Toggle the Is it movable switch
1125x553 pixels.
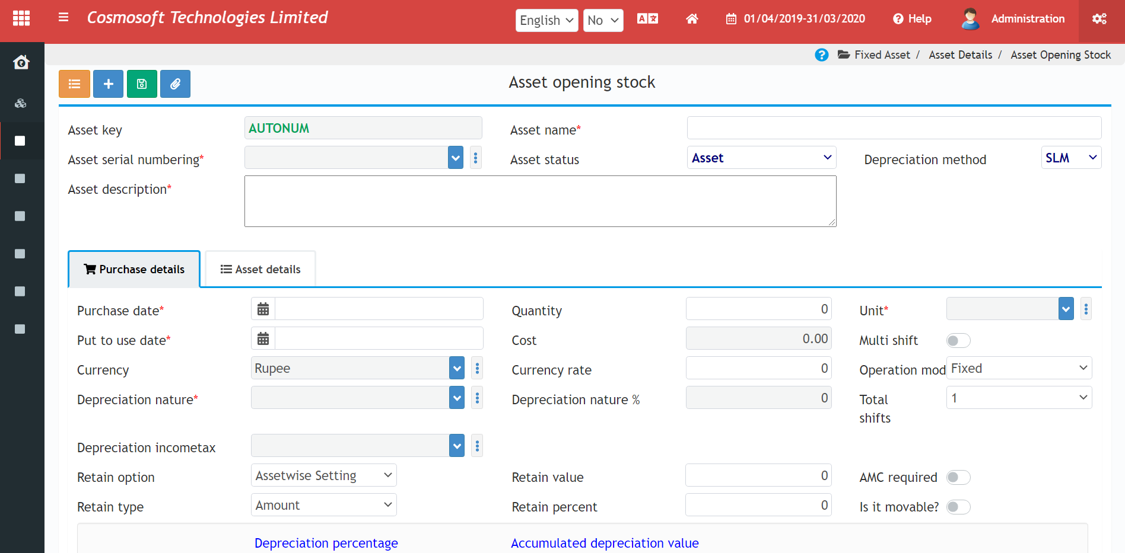click(958, 507)
